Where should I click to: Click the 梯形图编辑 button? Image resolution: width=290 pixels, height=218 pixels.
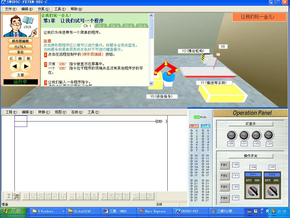point(20,41)
